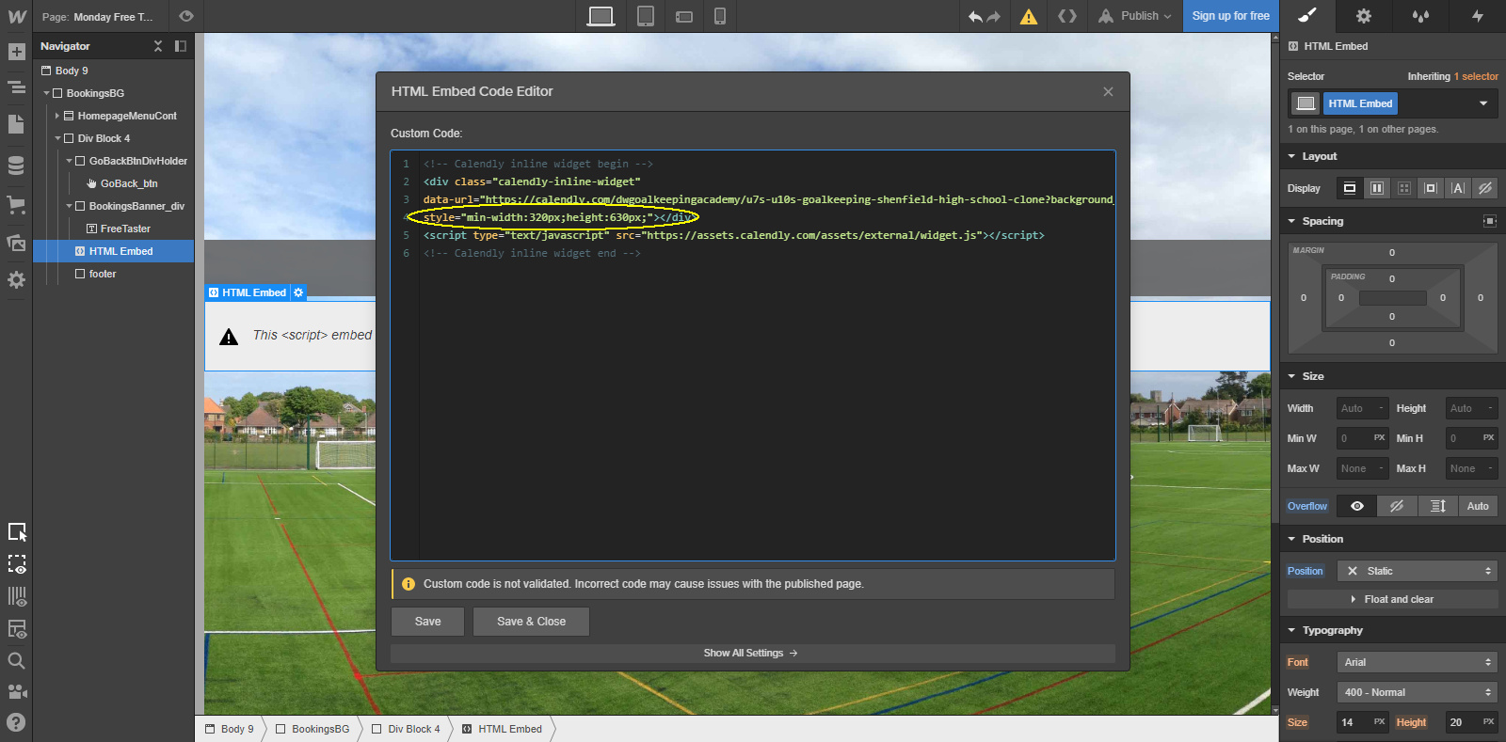Collapse BookingsBG in Navigator tree
This screenshot has height=742, width=1506.
pyautogui.click(x=46, y=93)
